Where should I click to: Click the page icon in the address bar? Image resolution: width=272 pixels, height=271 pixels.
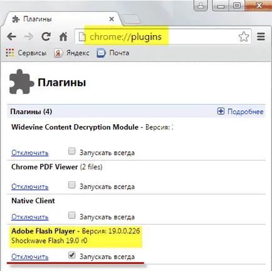(82, 37)
